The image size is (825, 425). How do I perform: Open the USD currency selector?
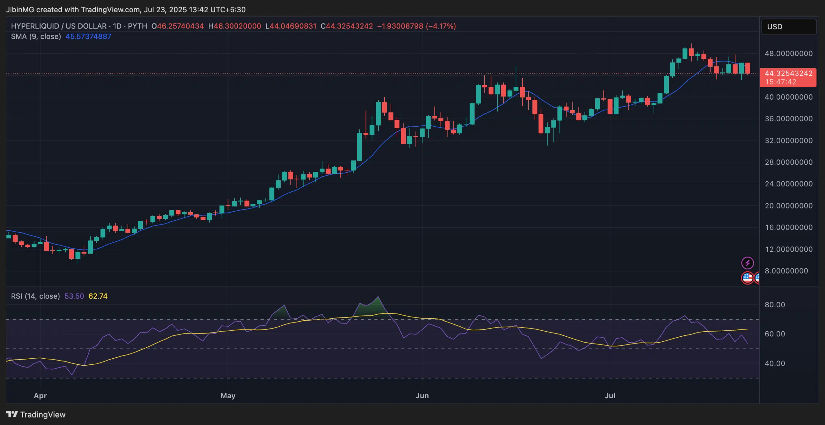[x=789, y=26]
